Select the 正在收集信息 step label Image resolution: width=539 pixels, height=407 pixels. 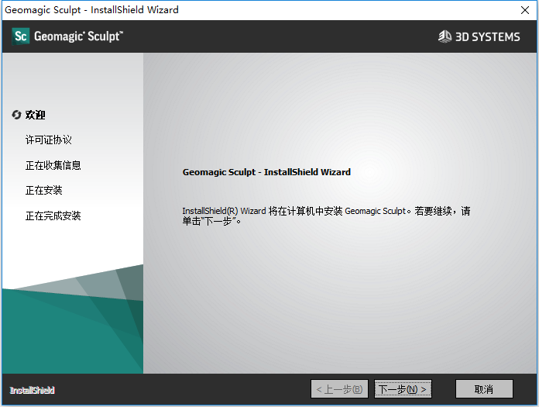point(53,165)
